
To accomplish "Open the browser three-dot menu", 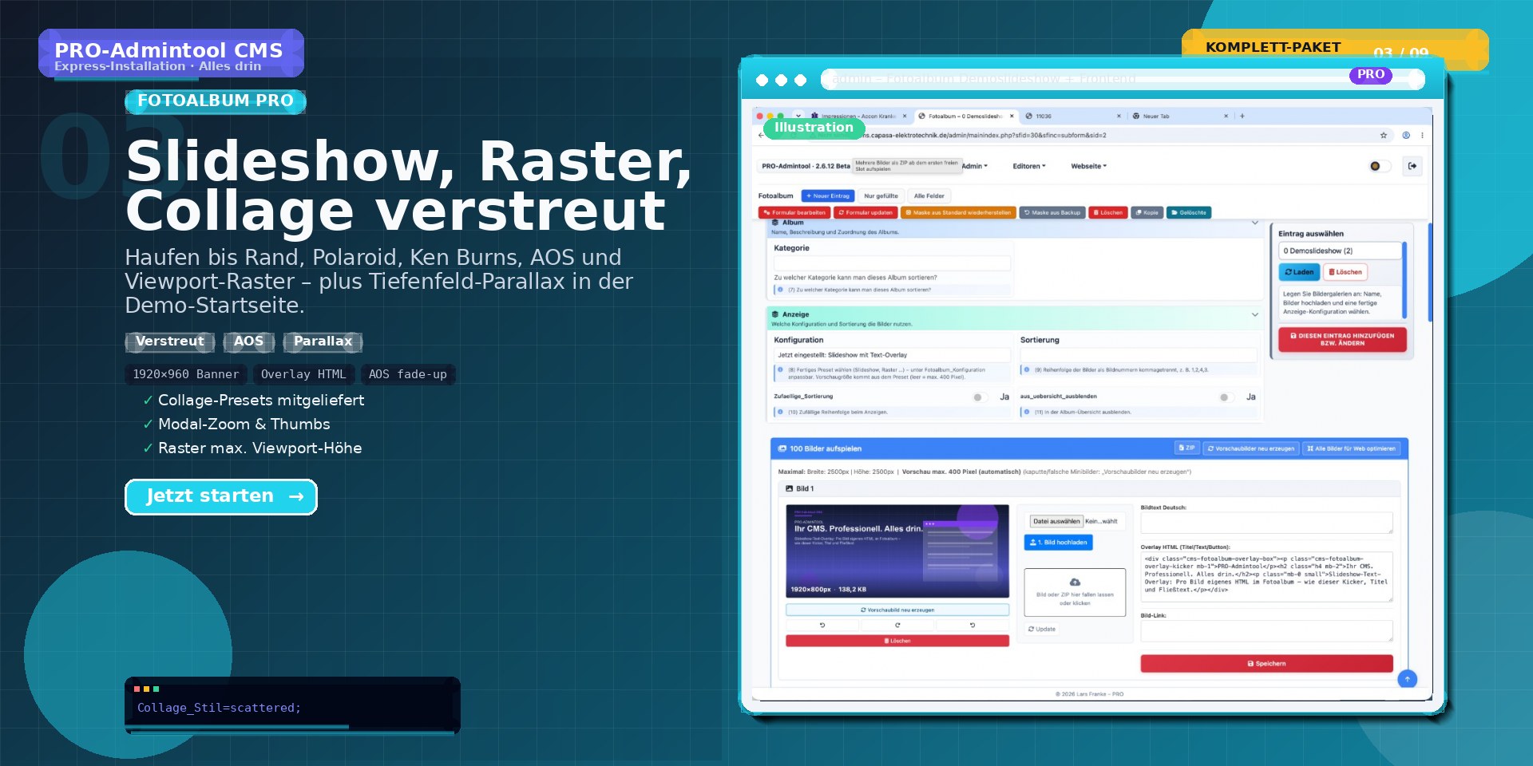I will pos(1422,136).
